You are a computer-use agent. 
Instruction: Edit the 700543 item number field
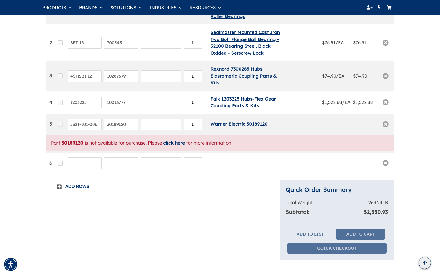pyautogui.click(x=121, y=43)
